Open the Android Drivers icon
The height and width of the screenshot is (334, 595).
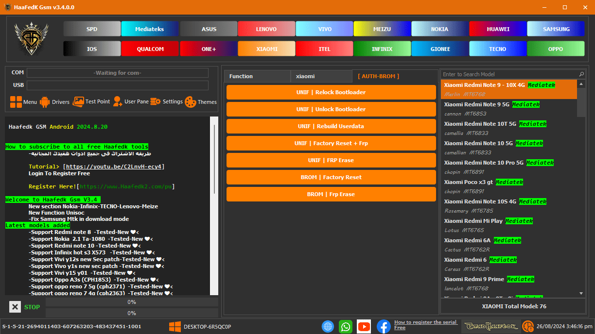[x=45, y=102]
